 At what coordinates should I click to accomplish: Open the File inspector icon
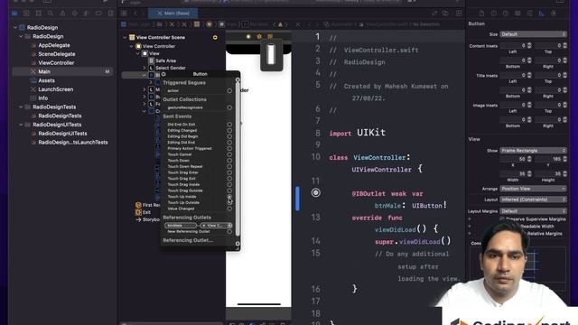[x=481, y=14]
